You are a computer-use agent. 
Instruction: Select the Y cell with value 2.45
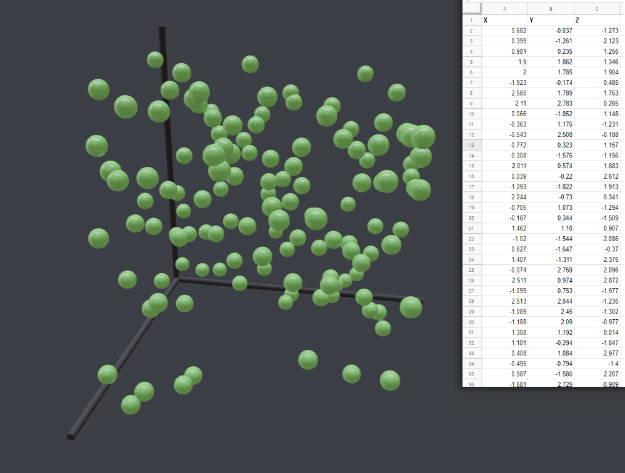[551, 312]
